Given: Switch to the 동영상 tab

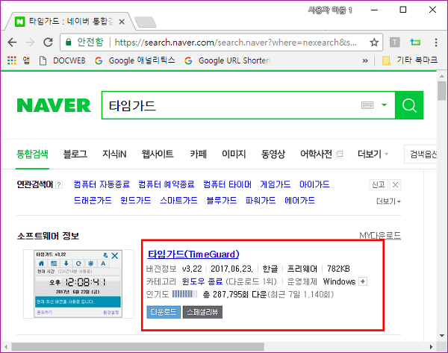Looking at the screenshot, I should click(x=273, y=154).
